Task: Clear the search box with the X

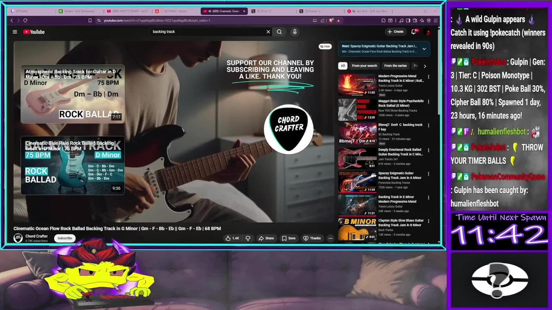Action: click(268, 31)
